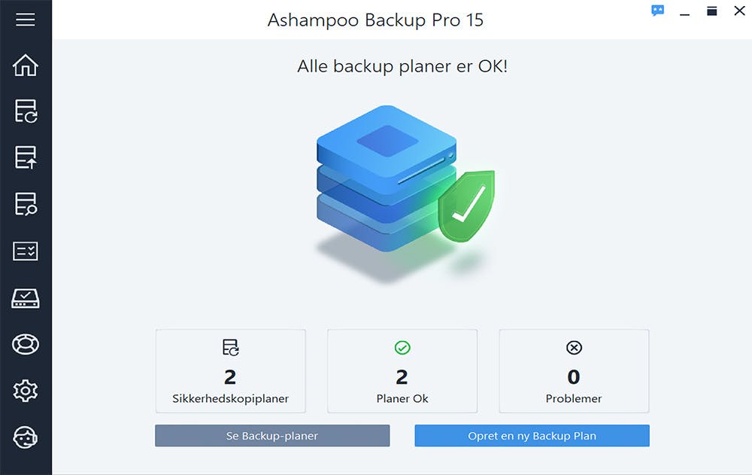This screenshot has width=752, height=475.
Task: Open the browse backup icon with magnifier
Action: (26, 204)
